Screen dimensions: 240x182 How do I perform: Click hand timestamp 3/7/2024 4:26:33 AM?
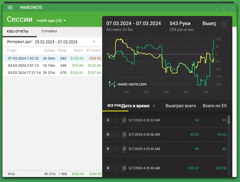click(144, 120)
